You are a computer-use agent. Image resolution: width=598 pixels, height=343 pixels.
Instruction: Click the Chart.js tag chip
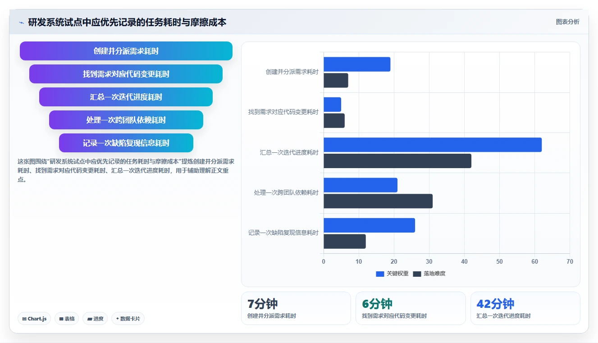[34, 319]
